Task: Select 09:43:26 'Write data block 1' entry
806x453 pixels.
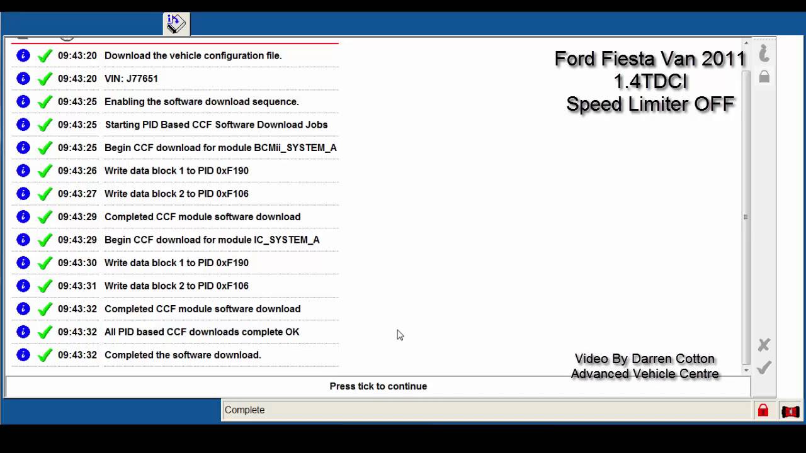Action: tap(175, 171)
